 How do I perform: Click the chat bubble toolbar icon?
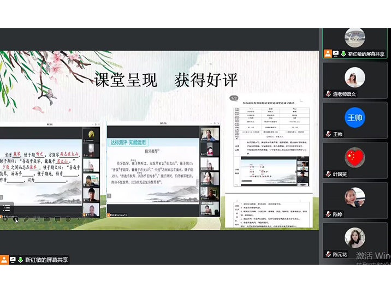point(57,219)
